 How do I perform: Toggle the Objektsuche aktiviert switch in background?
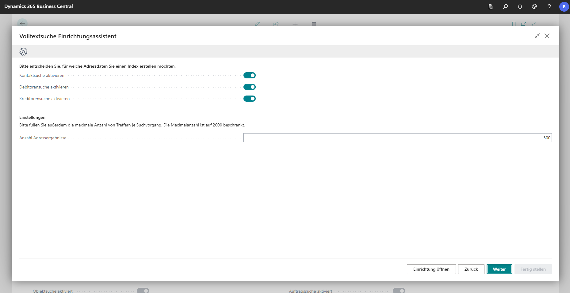[143, 291]
